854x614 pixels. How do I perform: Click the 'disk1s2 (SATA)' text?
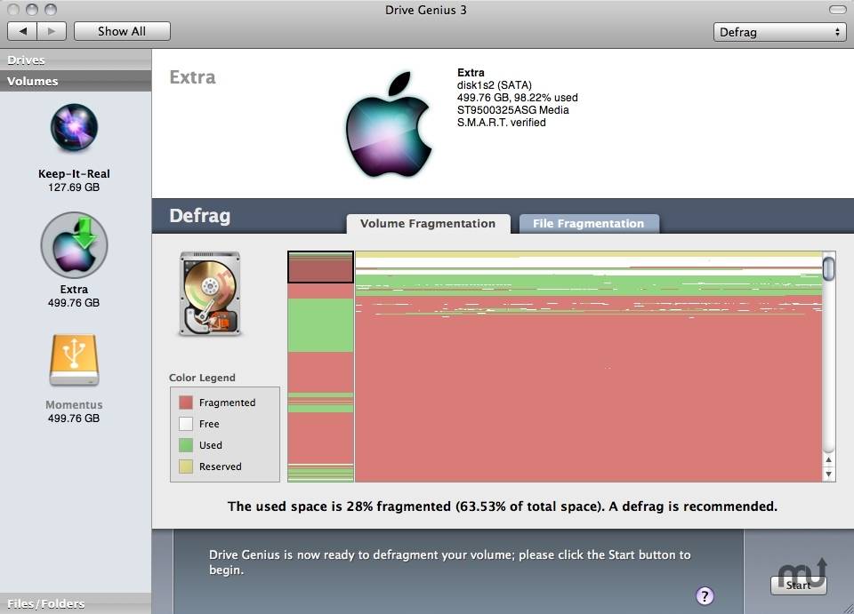click(495, 84)
